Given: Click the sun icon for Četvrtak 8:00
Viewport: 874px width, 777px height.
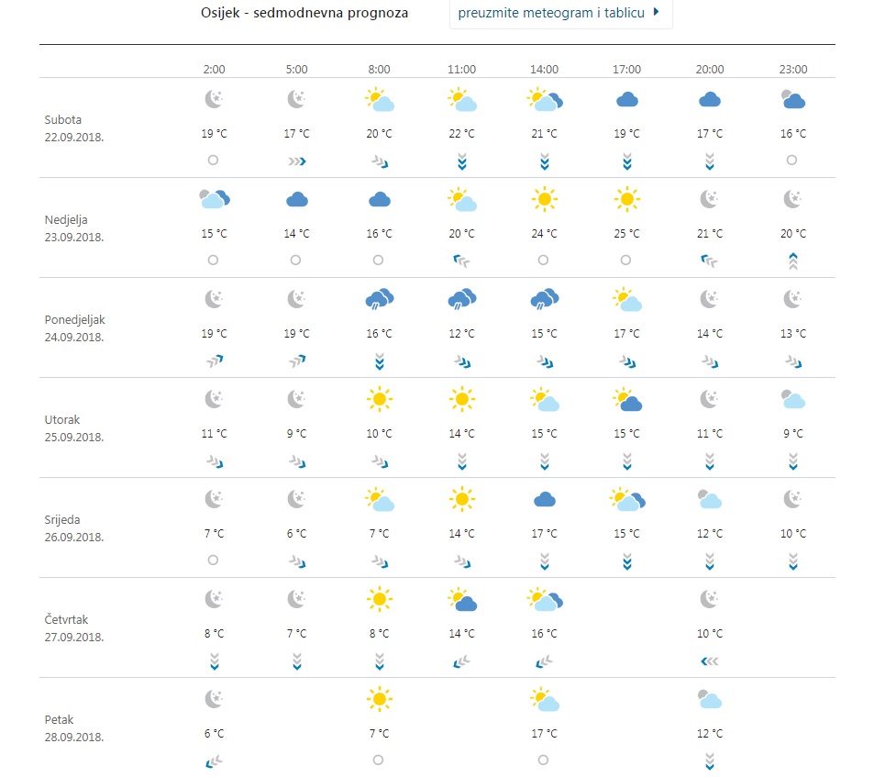Looking at the screenshot, I should [x=379, y=599].
